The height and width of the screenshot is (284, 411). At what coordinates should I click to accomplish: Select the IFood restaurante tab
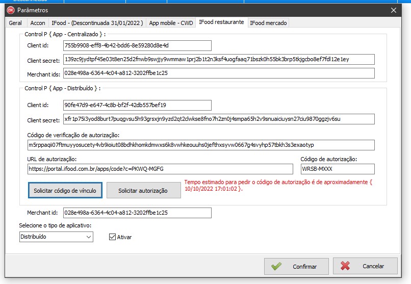click(221, 22)
